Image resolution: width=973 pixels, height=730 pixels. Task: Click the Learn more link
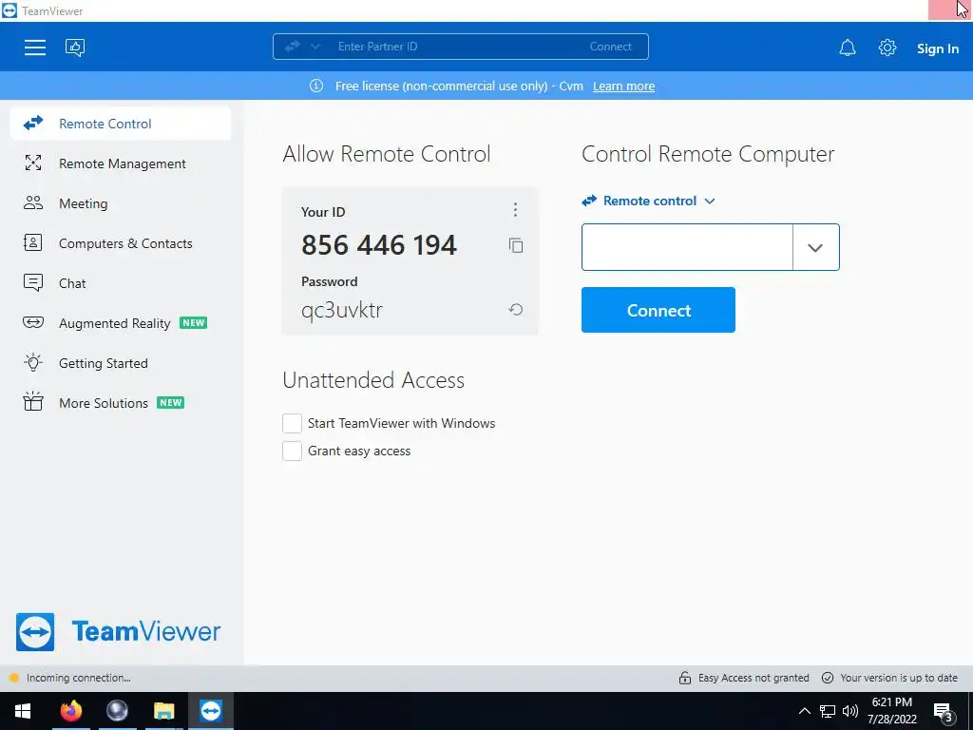[623, 86]
